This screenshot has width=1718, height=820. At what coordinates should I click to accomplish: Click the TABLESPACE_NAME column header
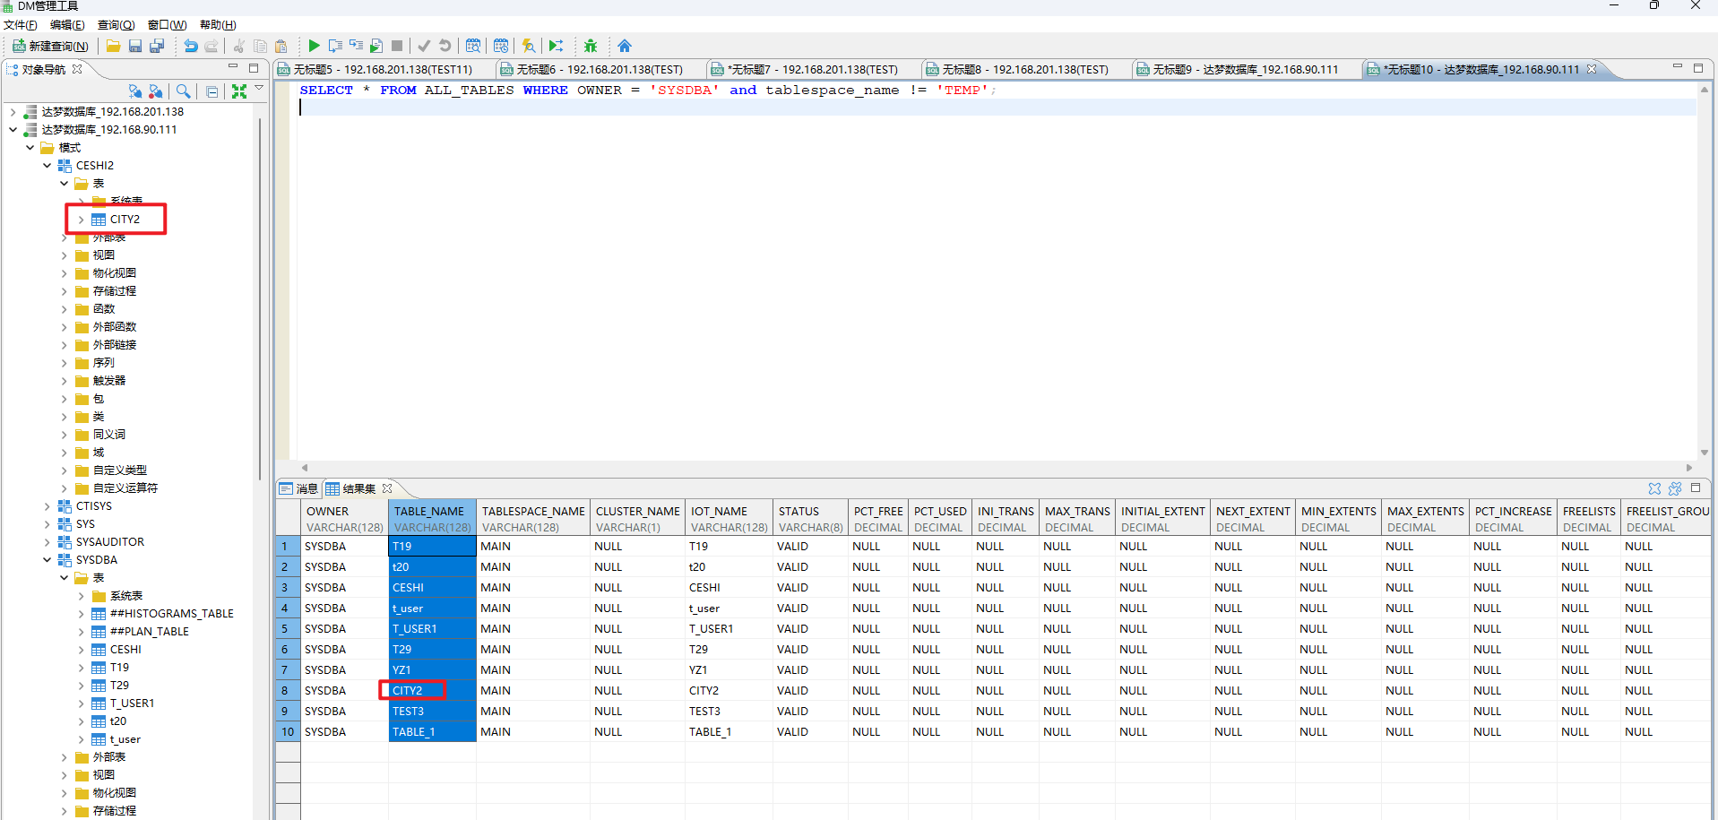pos(533,518)
